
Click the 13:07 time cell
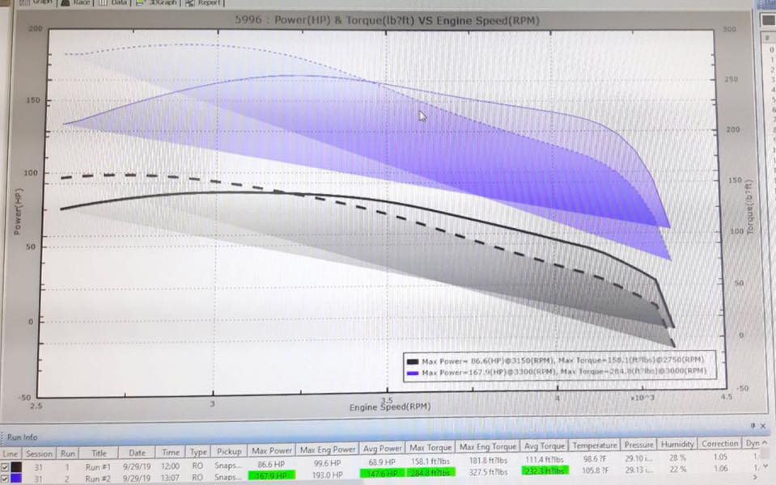click(170, 478)
